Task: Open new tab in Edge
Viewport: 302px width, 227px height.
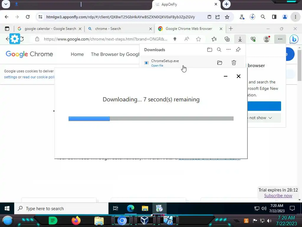Action: click(231, 29)
